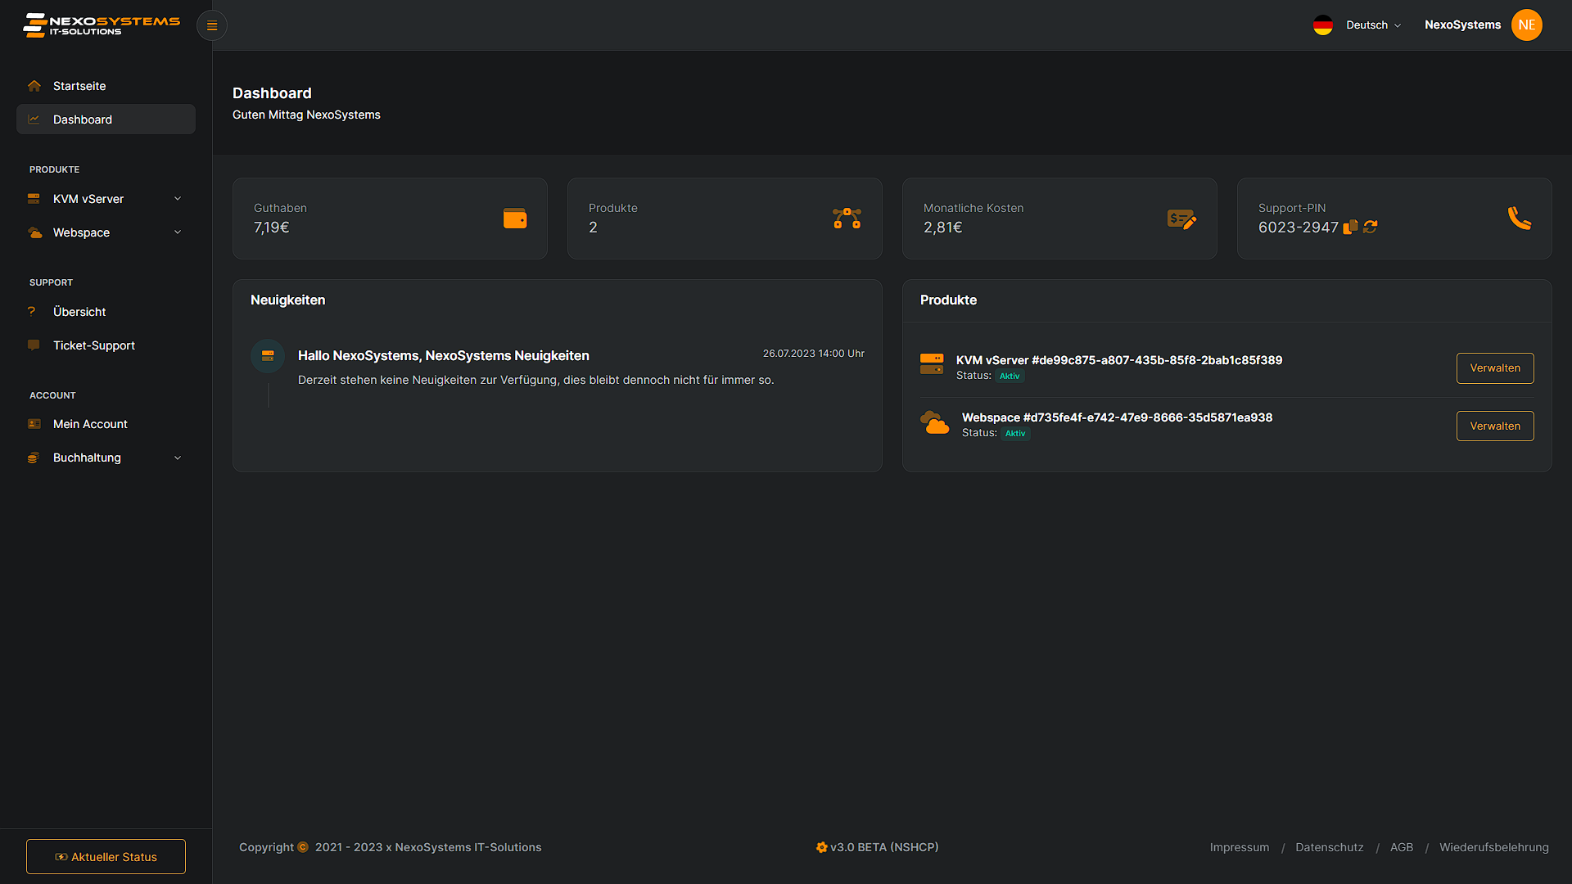The width and height of the screenshot is (1572, 884).
Task: Open the NE user avatar
Action: pos(1527,25)
